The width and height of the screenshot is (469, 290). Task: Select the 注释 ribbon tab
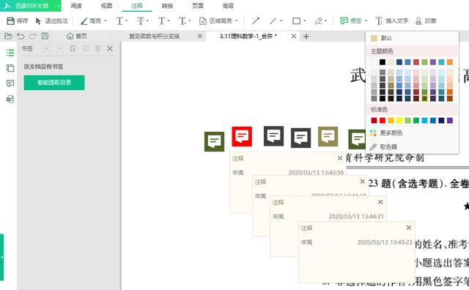[x=137, y=6]
